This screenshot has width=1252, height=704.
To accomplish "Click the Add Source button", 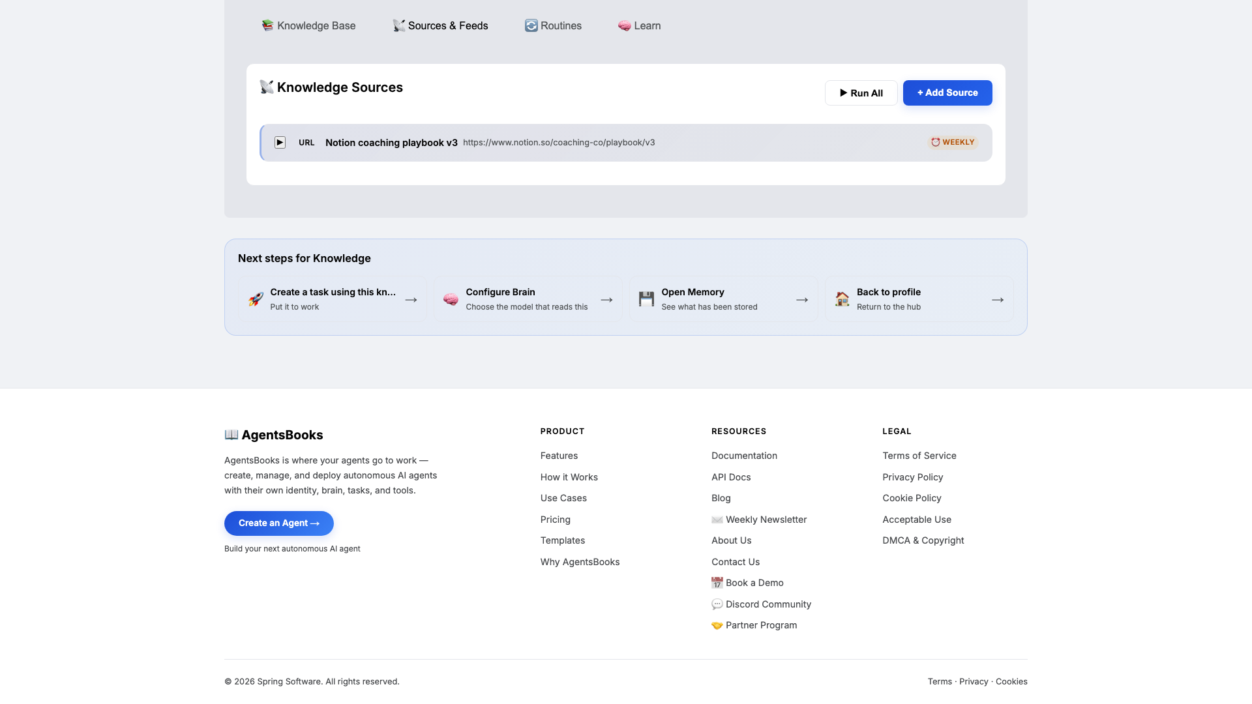I will 947,93.
